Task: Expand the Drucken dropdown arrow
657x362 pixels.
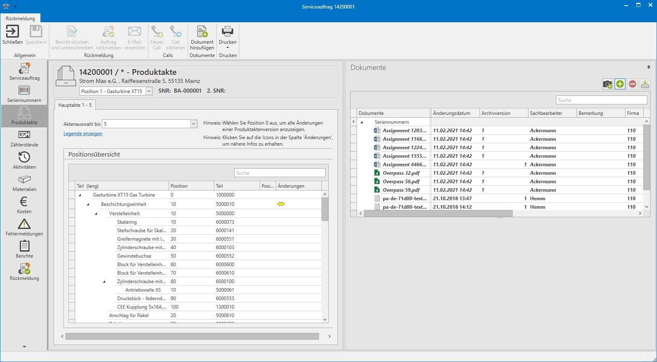Action: [x=228, y=48]
